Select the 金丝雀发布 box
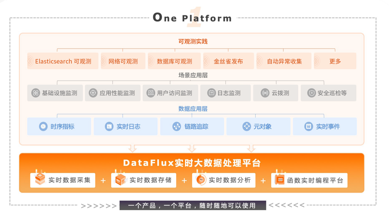This screenshot has height=219, width=389. (x=229, y=61)
